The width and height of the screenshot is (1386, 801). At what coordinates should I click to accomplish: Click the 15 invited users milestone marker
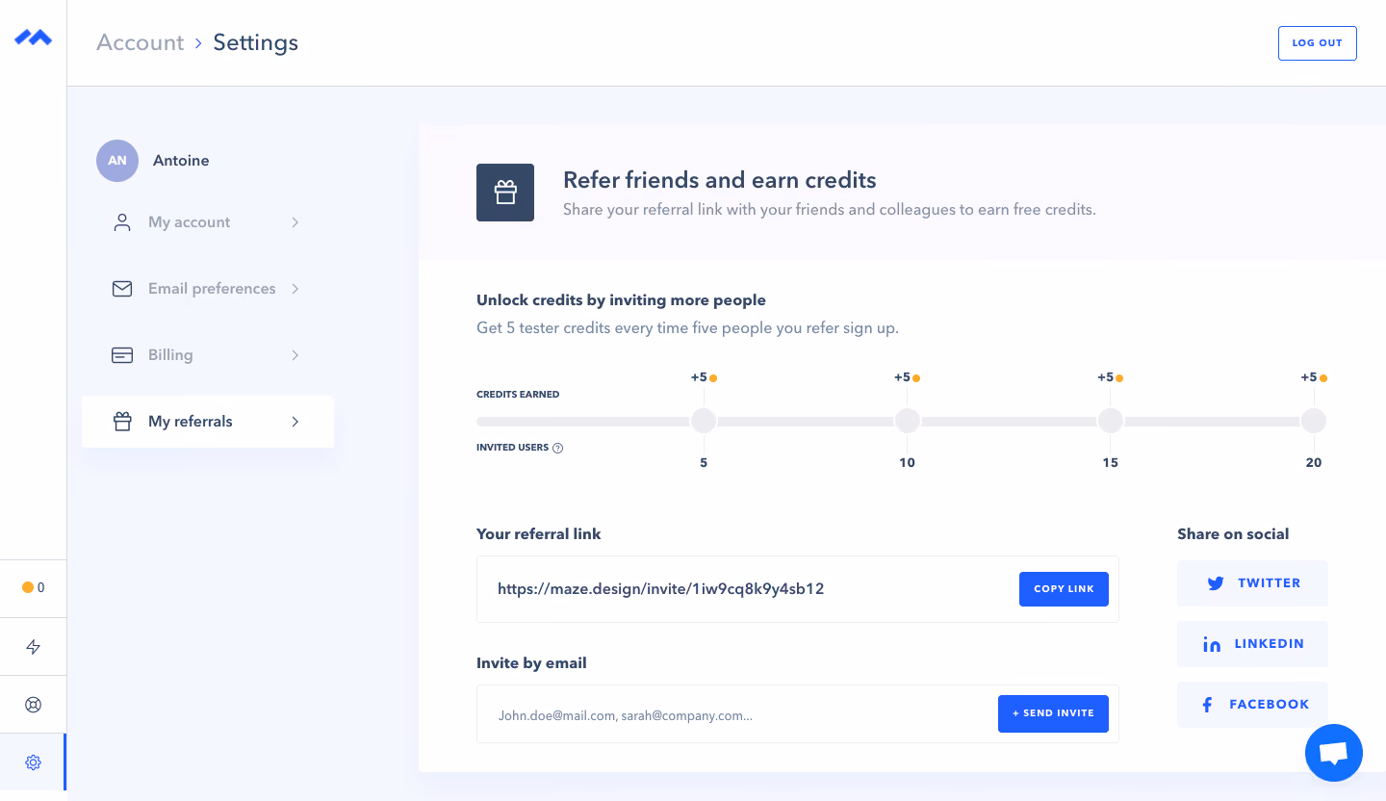coord(1111,421)
